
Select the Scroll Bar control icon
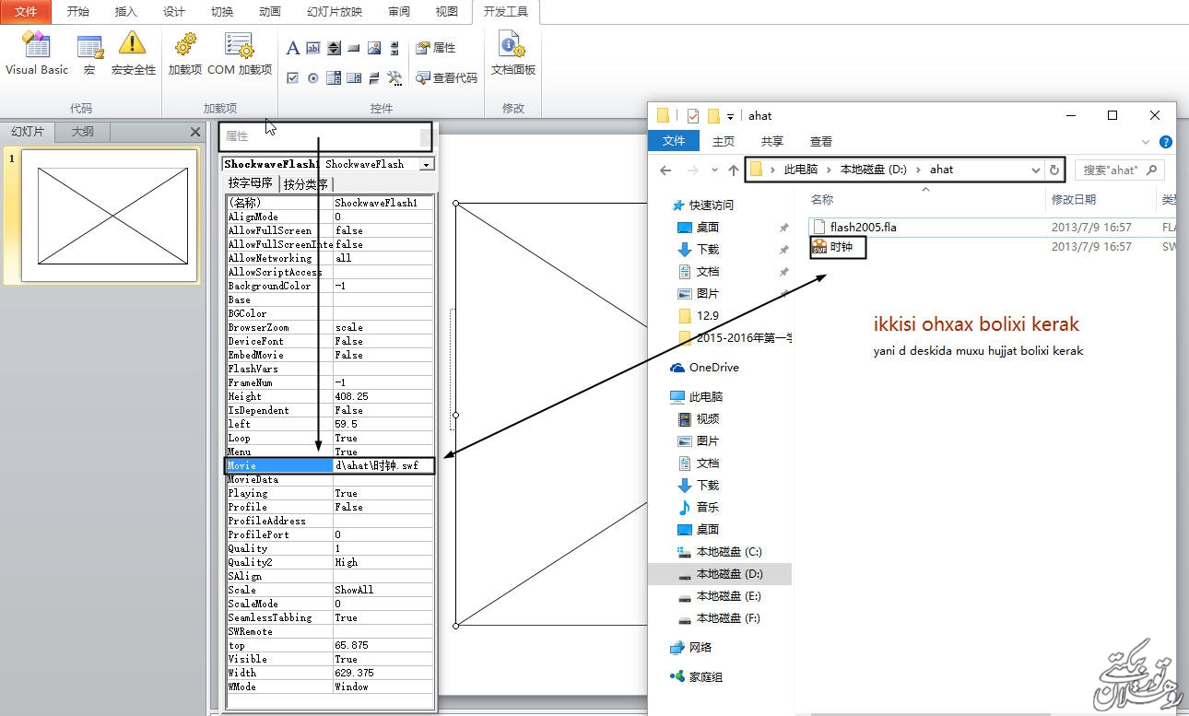pyautogui.click(x=394, y=48)
